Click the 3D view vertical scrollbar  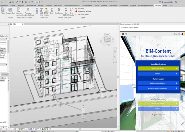(x=118, y=77)
